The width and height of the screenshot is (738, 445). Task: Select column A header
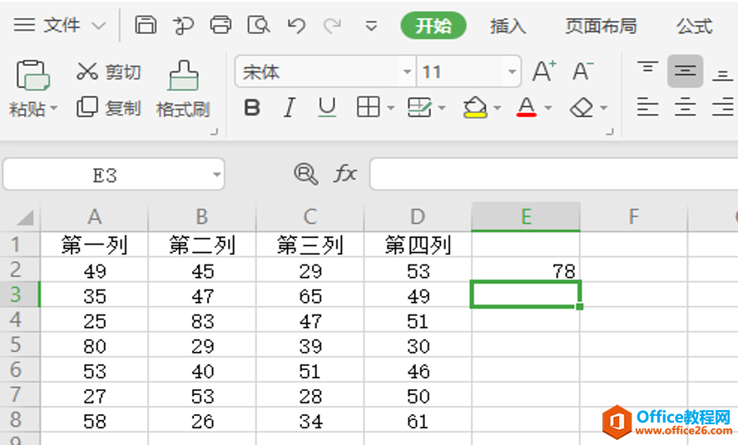pos(94,217)
